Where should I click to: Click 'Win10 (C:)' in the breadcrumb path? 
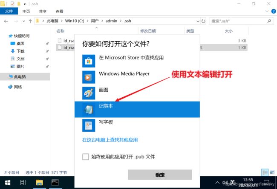click(x=75, y=21)
